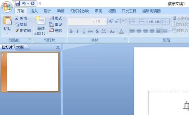Decrease the list indent level
Image resolution: width=189 pixels, height=115 pixels.
pos(151,22)
